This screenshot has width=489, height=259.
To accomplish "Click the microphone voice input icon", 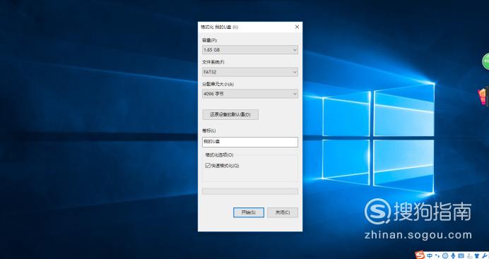I will pyautogui.click(x=453, y=256).
